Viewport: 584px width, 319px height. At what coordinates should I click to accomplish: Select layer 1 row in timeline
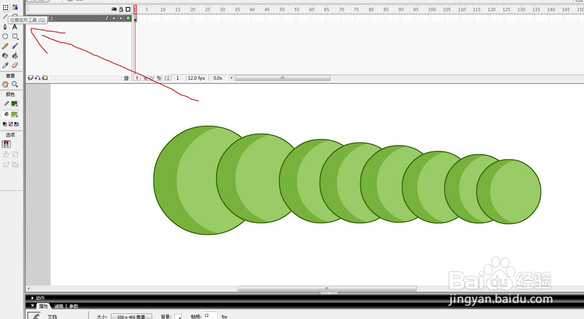[x=79, y=18]
